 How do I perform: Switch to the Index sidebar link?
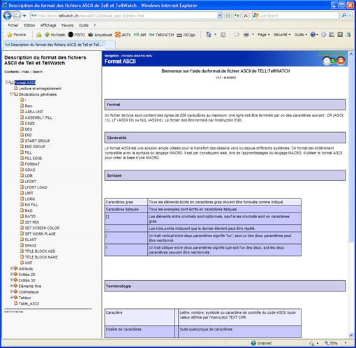25,72
